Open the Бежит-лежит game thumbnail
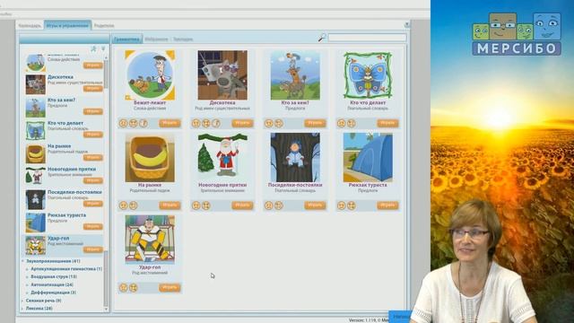The width and height of the screenshot is (574, 323). coord(150,75)
